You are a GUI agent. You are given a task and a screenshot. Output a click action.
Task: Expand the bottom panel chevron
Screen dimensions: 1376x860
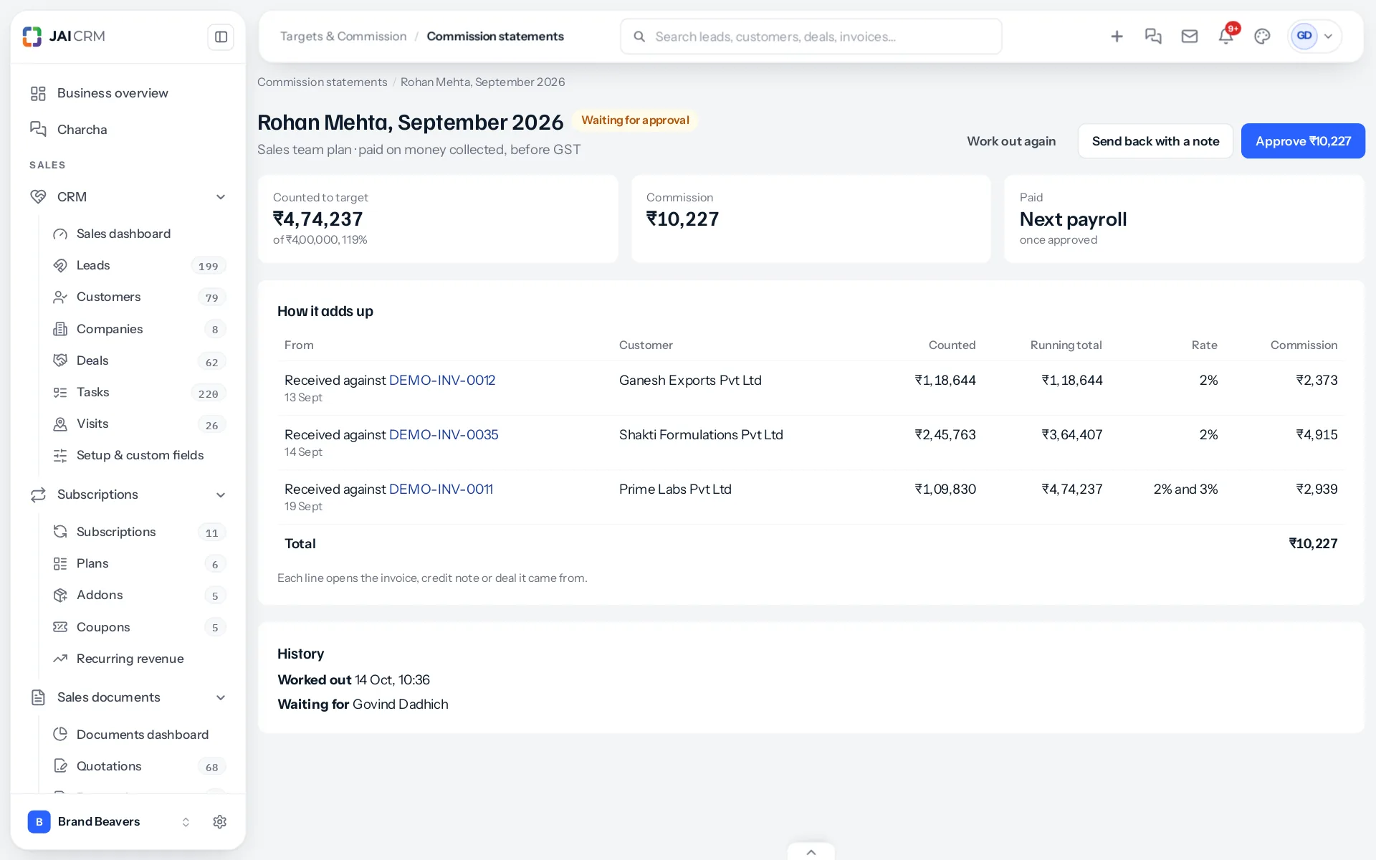click(x=811, y=852)
